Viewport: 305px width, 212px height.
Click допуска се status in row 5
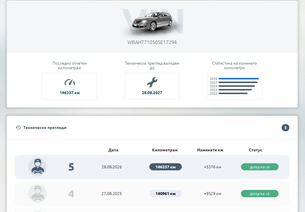coord(260,167)
